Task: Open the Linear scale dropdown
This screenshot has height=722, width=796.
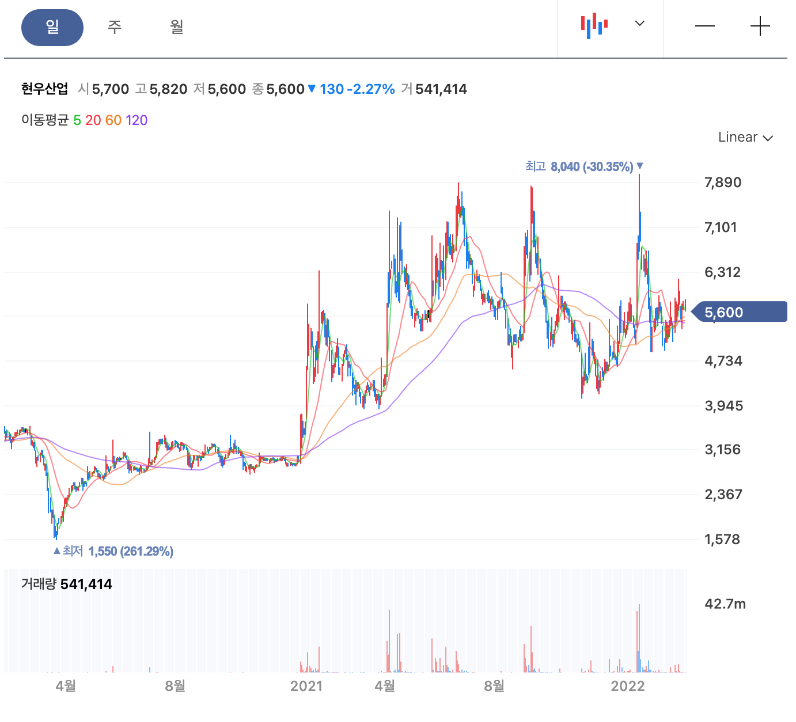Action: coord(745,137)
